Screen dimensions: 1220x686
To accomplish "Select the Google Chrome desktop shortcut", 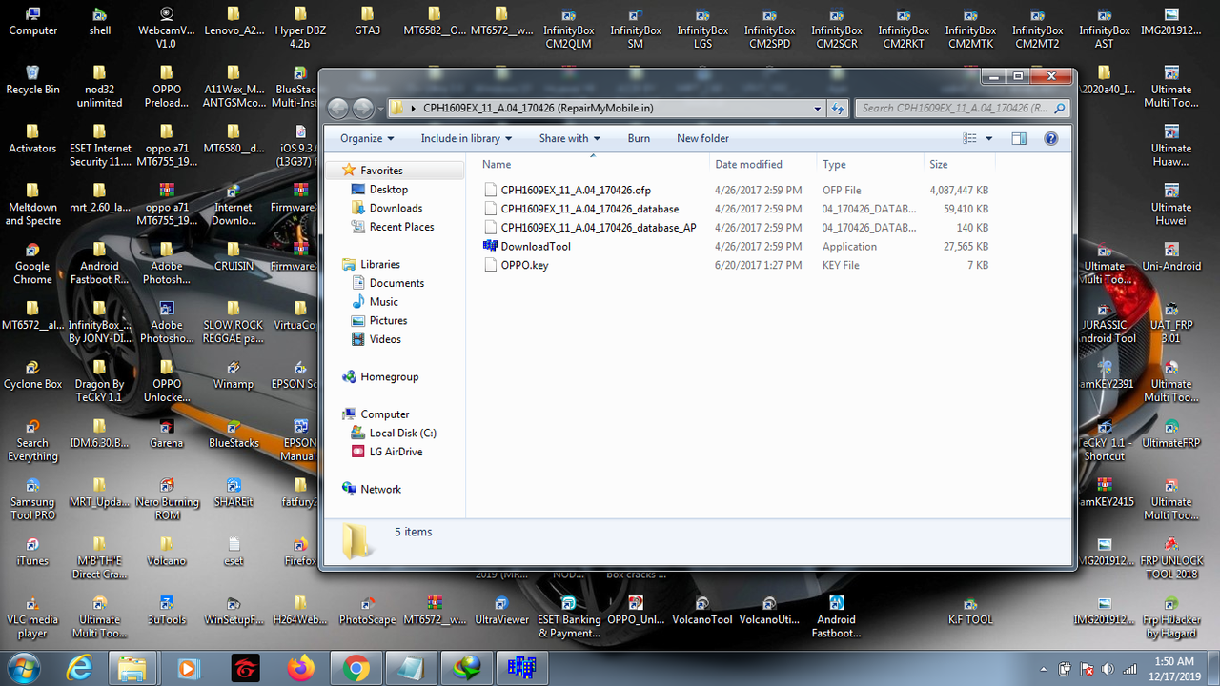I will point(32,265).
